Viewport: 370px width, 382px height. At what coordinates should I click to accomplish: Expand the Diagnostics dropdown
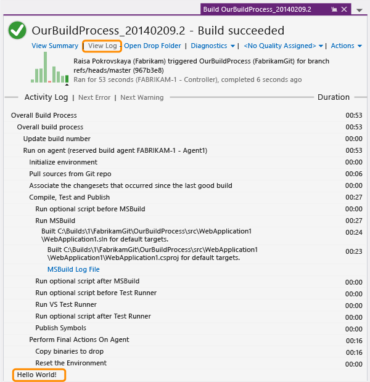213,46
